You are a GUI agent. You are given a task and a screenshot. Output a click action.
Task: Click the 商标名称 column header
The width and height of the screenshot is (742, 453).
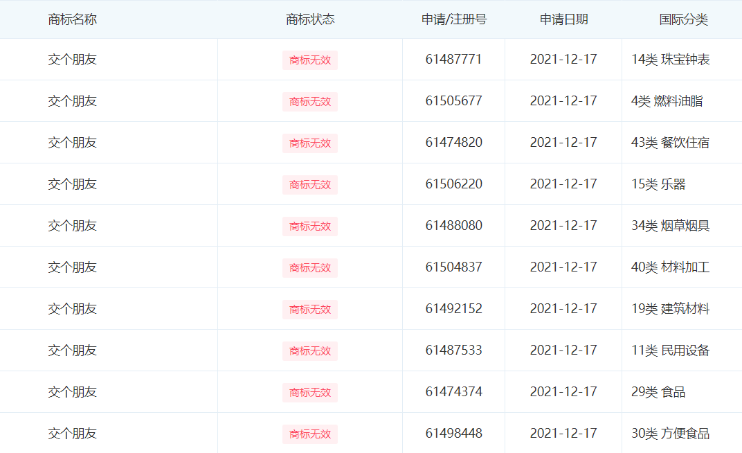(73, 19)
